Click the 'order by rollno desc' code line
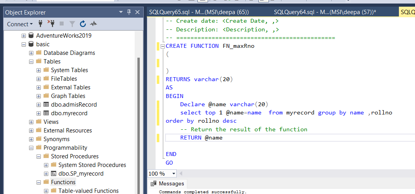Screen dimensions: 415x194 coord(201,121)
